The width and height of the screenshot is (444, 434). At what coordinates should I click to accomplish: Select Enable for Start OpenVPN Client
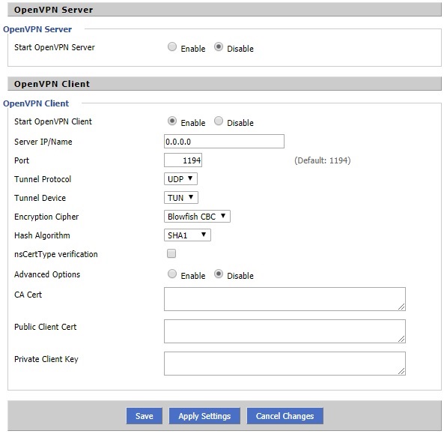(x=172, y=121)
